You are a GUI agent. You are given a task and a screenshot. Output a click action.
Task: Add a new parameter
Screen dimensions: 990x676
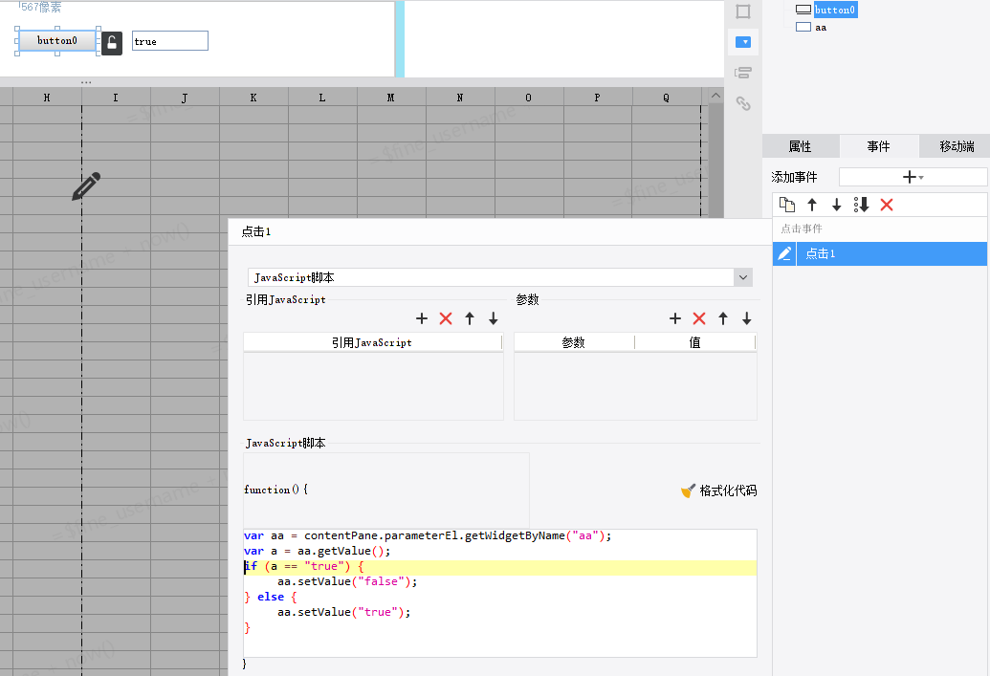pos(675,318)
